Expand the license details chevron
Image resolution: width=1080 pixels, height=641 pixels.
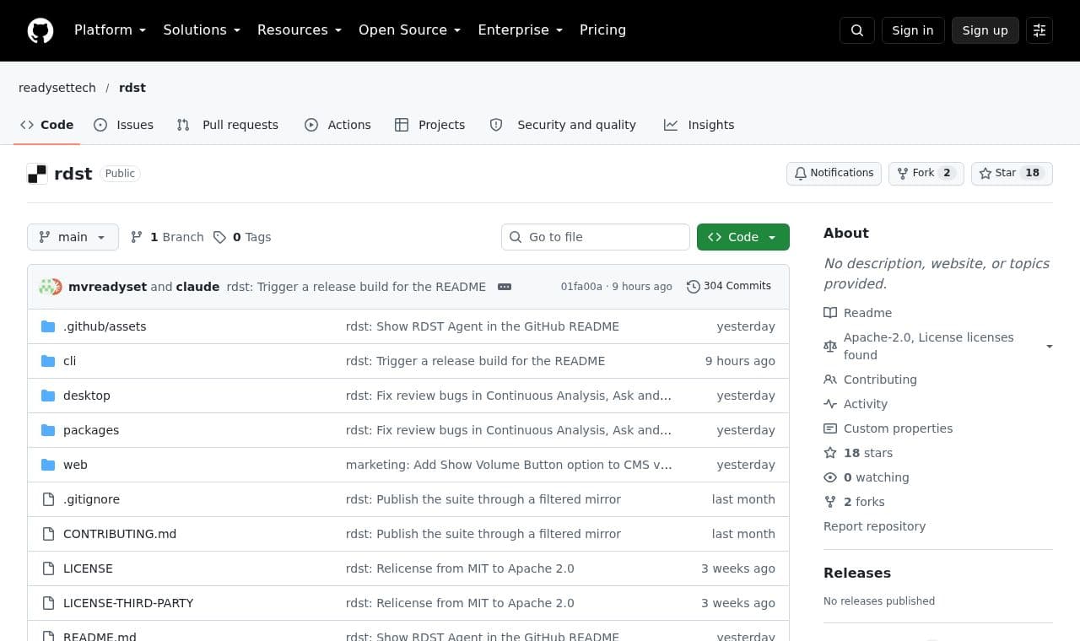point(1050,347)
